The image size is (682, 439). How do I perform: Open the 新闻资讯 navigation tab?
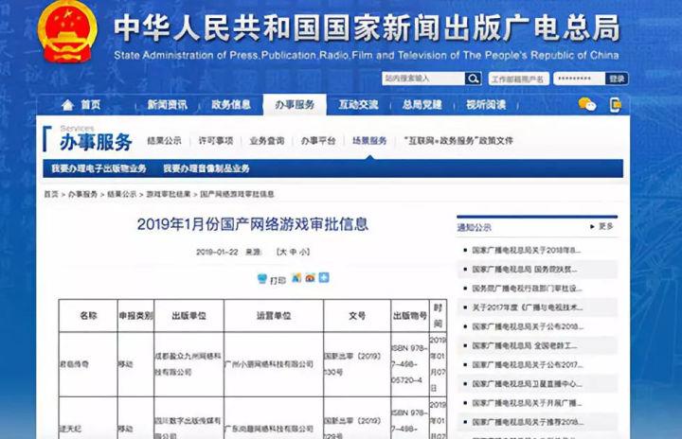pyautogui.click(x=167, y=105)
